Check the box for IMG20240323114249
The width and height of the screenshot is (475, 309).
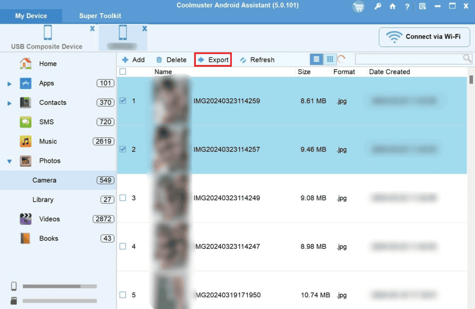pos(123,198)
